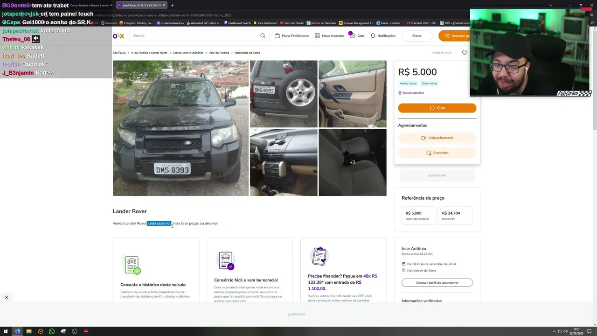Schedule a Videochamada

click(437, 138)
